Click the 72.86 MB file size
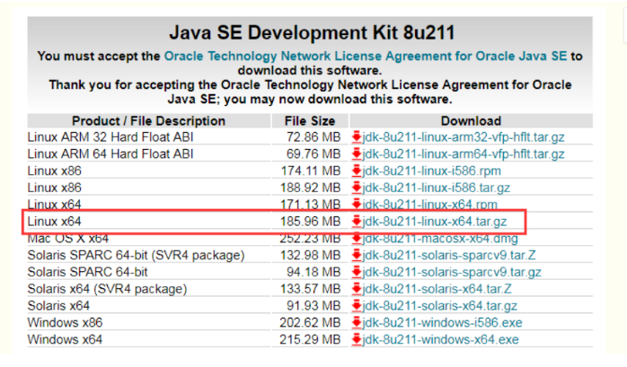 tap(313, 137)
